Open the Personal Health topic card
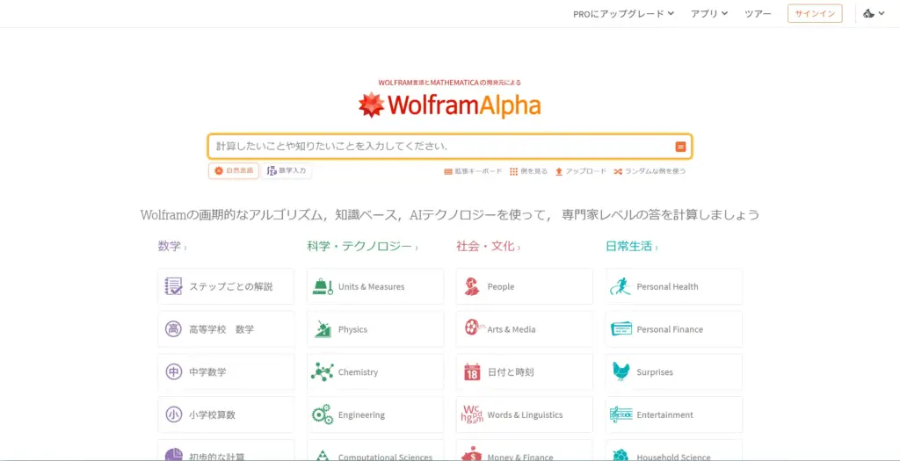 [x=674, y=286]
